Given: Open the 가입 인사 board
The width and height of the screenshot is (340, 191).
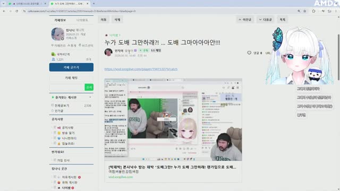Looking at the screenshot, I should point(63,160).
